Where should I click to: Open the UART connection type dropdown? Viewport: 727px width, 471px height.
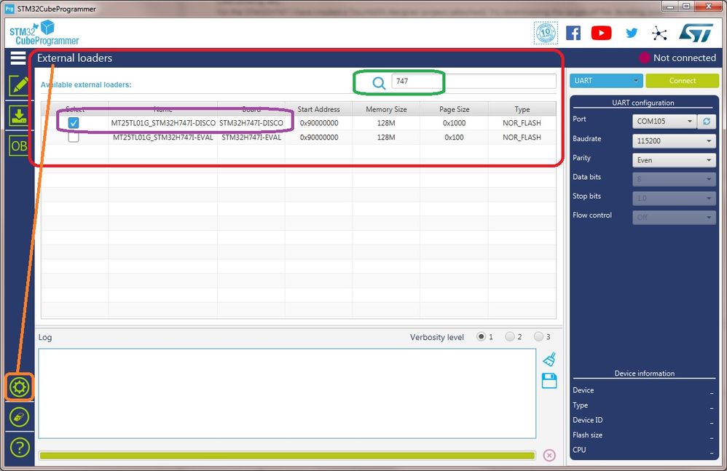[x=606, y=81]
